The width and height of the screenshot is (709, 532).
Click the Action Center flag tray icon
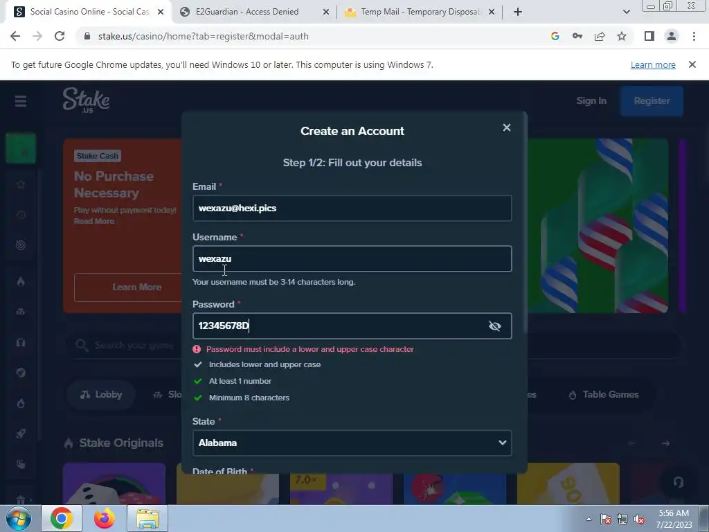[x=606, y=520]
